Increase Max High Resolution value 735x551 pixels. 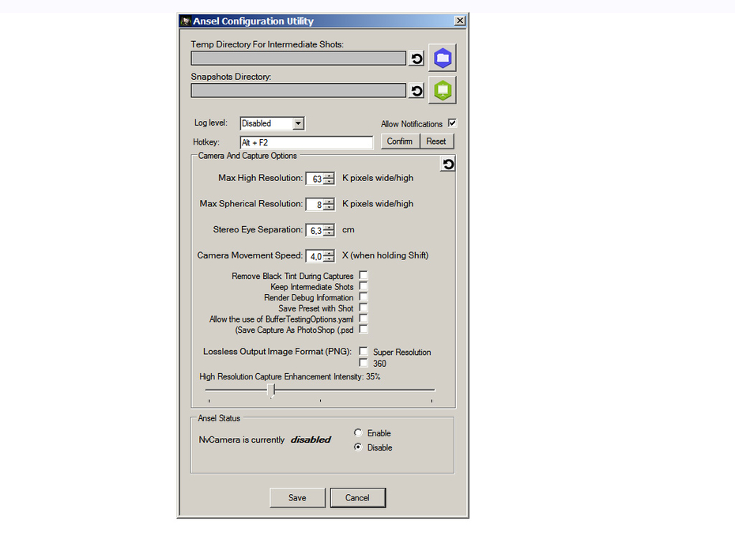(x=329, y=175)
